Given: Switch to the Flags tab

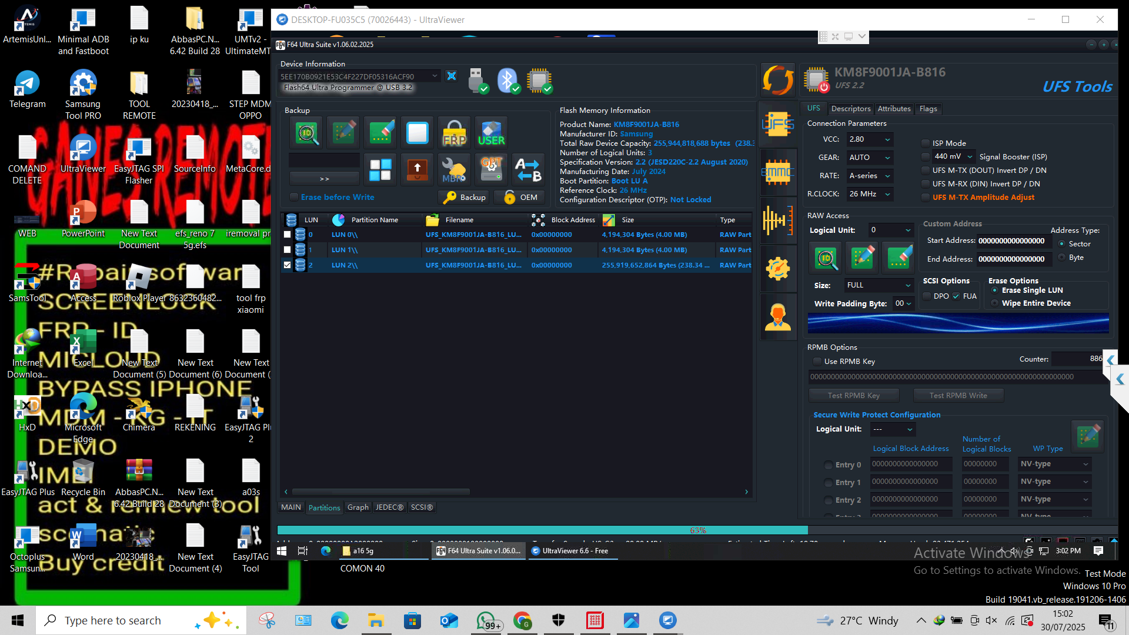Looking at the screenshot, I should pyautogui.click(x=928, y=109).
